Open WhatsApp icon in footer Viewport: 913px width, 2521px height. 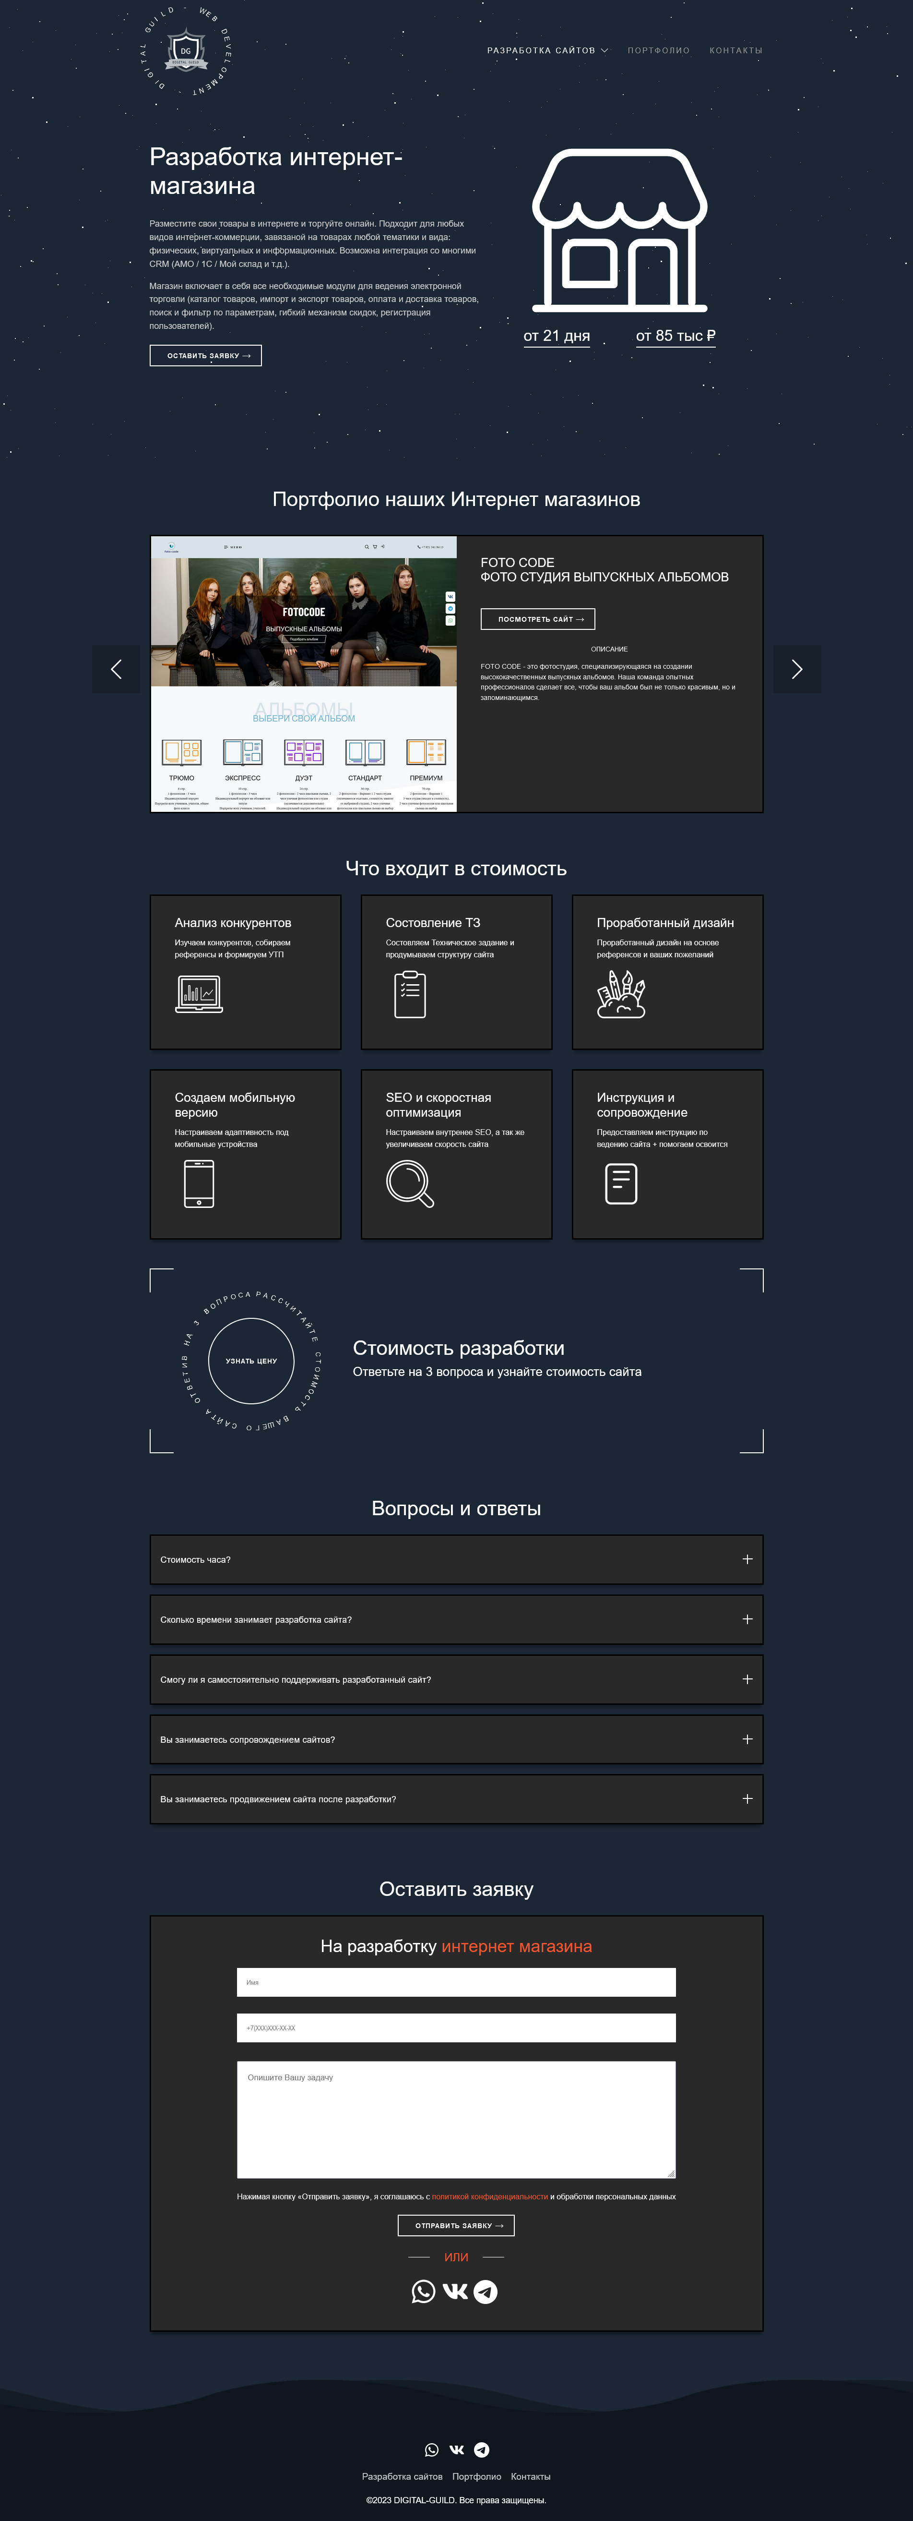click(x=432, y=2449)
